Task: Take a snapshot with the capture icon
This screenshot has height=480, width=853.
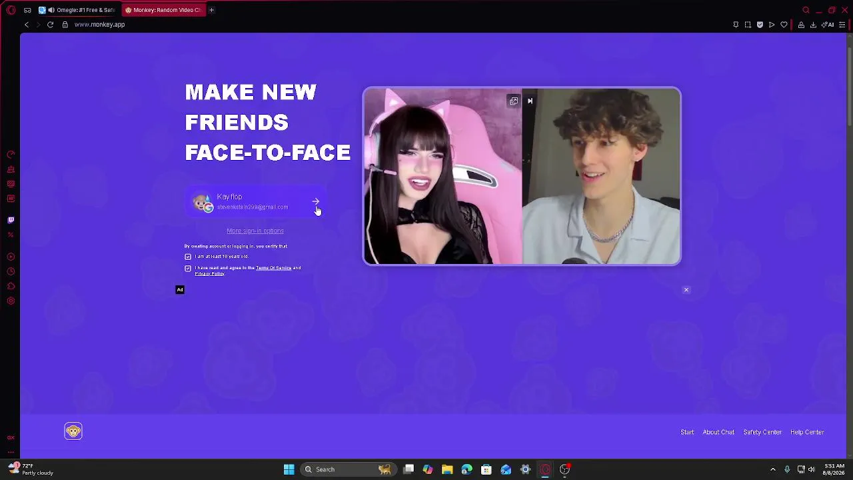Action: point(748,25)
